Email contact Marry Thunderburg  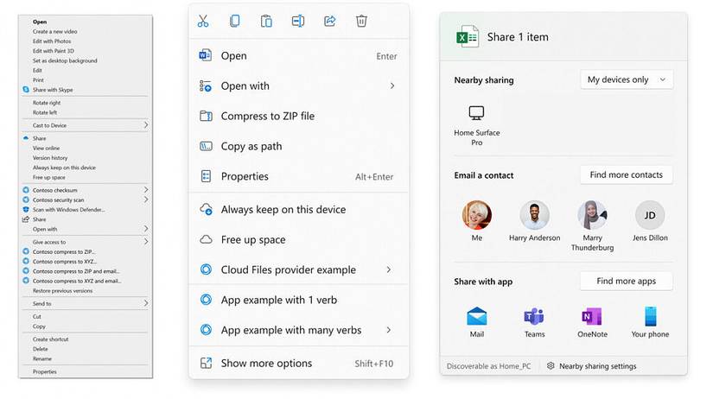592,226
